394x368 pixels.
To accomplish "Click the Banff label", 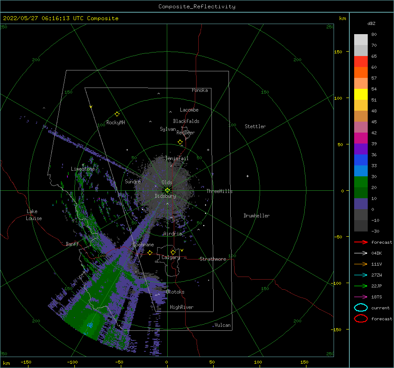I will (x=72, y=244).
